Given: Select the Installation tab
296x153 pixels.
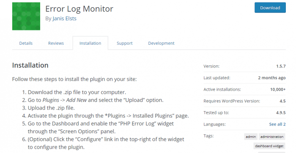Looking at the screenshot, I should click(90, 43).
